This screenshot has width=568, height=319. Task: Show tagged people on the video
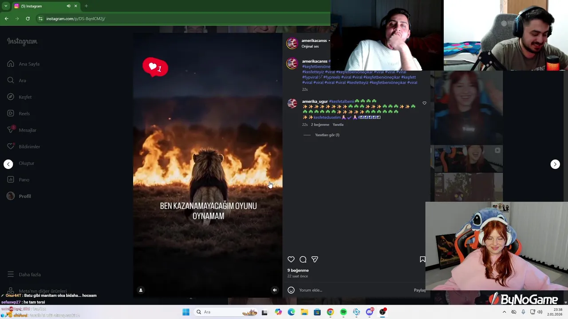[x=141, y=290]
